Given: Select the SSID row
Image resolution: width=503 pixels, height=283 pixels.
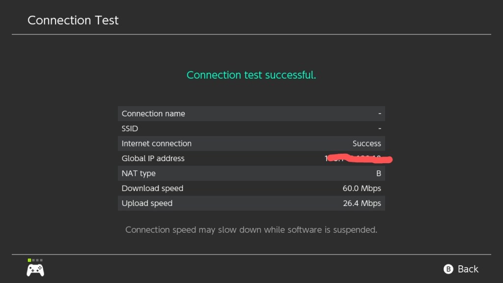Looking at the screenshot, I should click(x=251, y=129).
